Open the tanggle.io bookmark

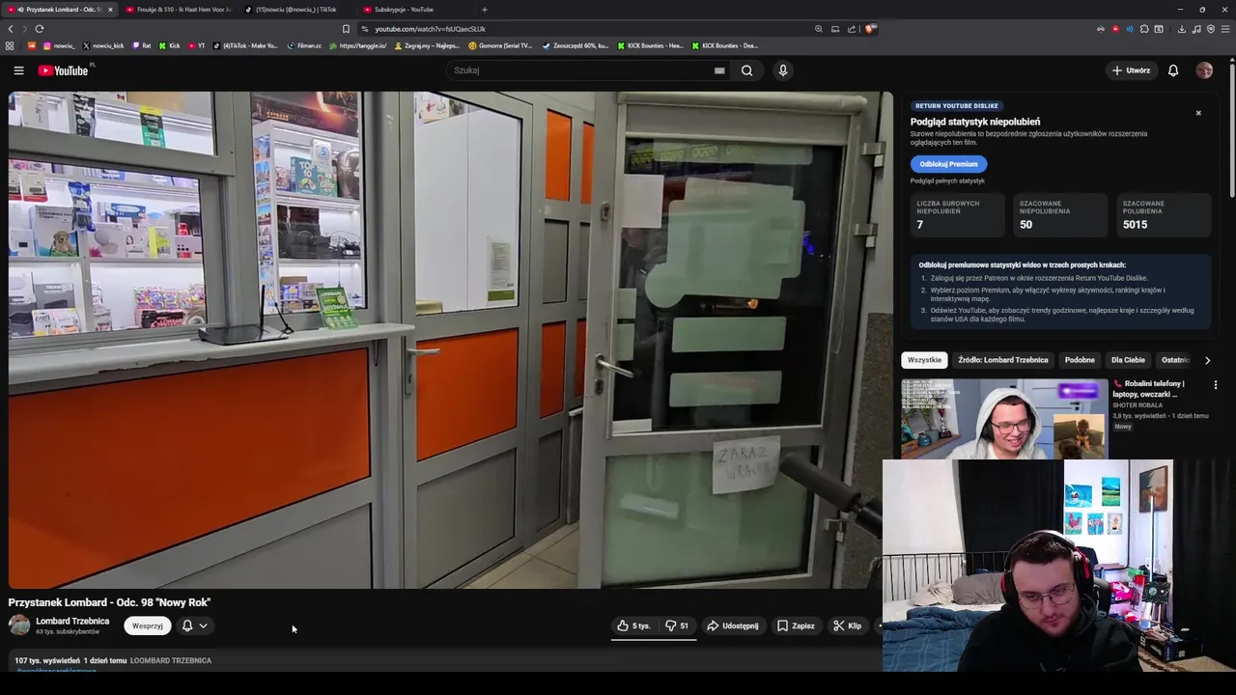(x=357, y=45)
